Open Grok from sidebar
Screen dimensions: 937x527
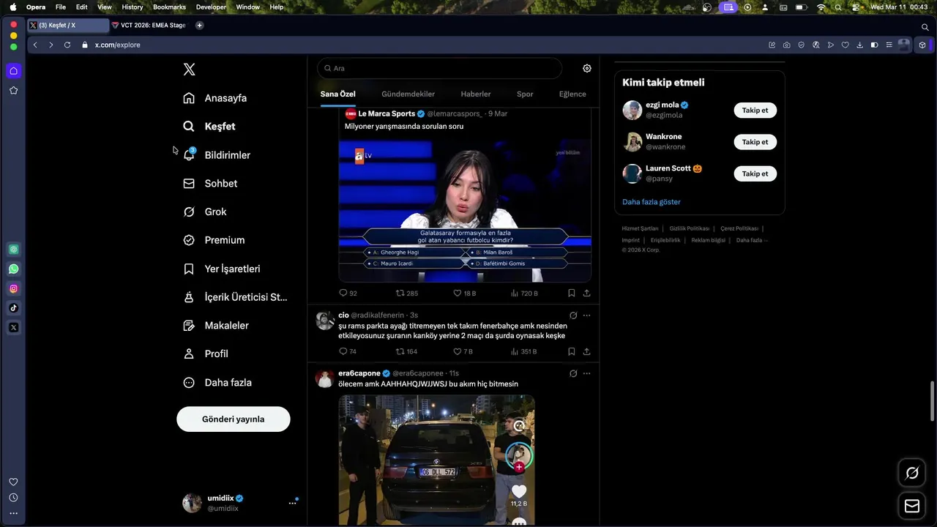(205, 212)
